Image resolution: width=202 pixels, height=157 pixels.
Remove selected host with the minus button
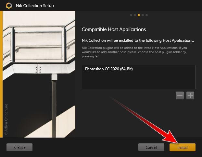pyautogui.click(x=180, y=95)
